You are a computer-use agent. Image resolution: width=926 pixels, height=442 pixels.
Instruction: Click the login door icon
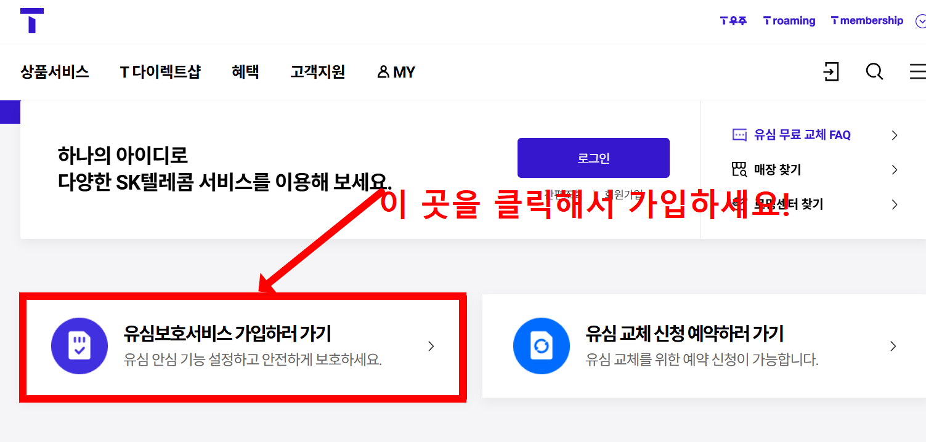pyautogui.click(x=831, y=72)
